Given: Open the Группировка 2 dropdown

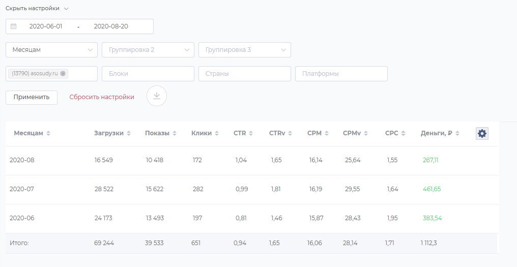Looking at the screenshot, I should click(148, 50).
